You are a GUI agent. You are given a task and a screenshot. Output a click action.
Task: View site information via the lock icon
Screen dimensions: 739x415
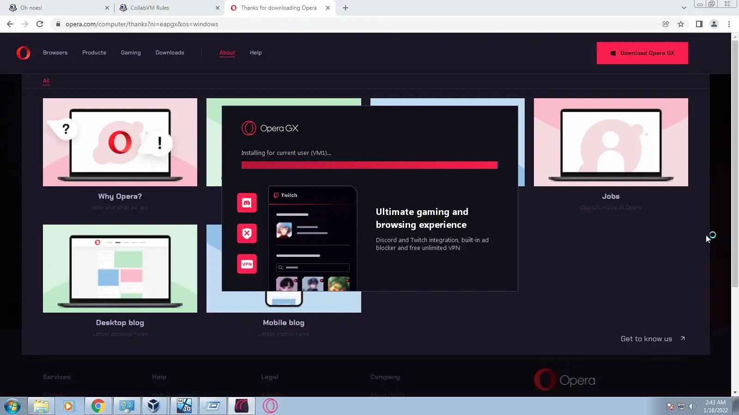(58, 24)
